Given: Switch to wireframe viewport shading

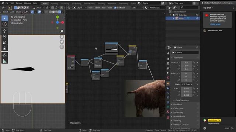Looking at the screenshot, I should (x=50, y=12).
